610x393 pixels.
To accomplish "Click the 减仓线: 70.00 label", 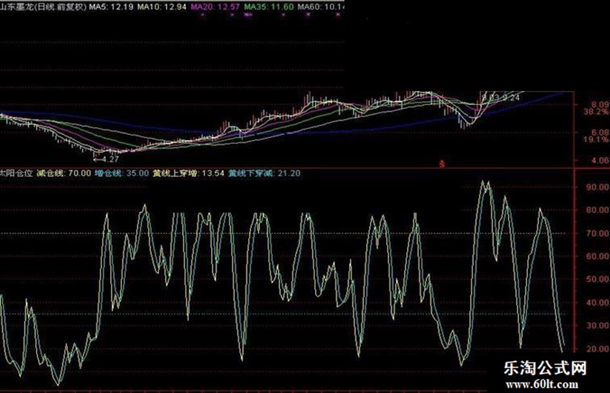I will pyautogui.click(x=64, y=173).
